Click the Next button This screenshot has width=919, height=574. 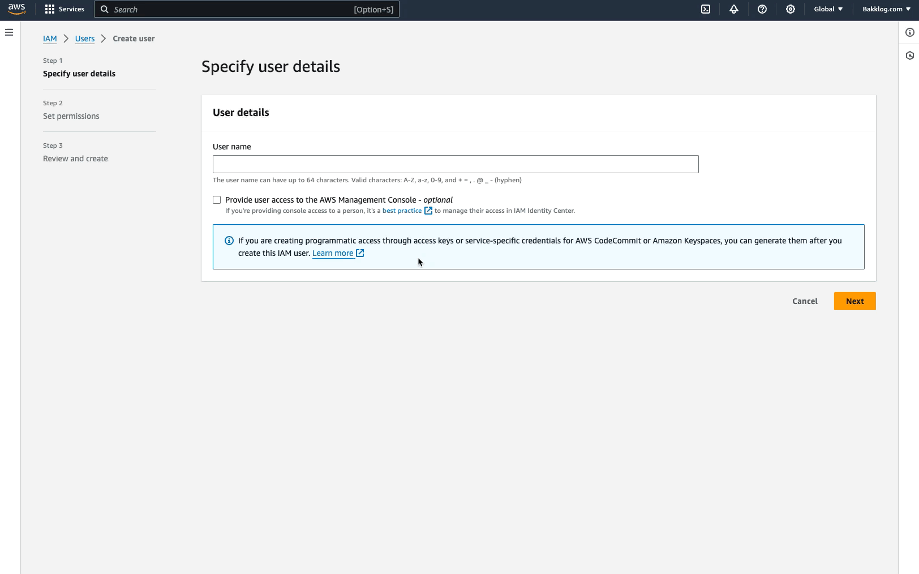point(854,301)
